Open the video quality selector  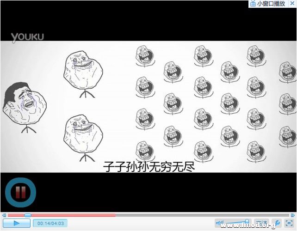(261, 223)
